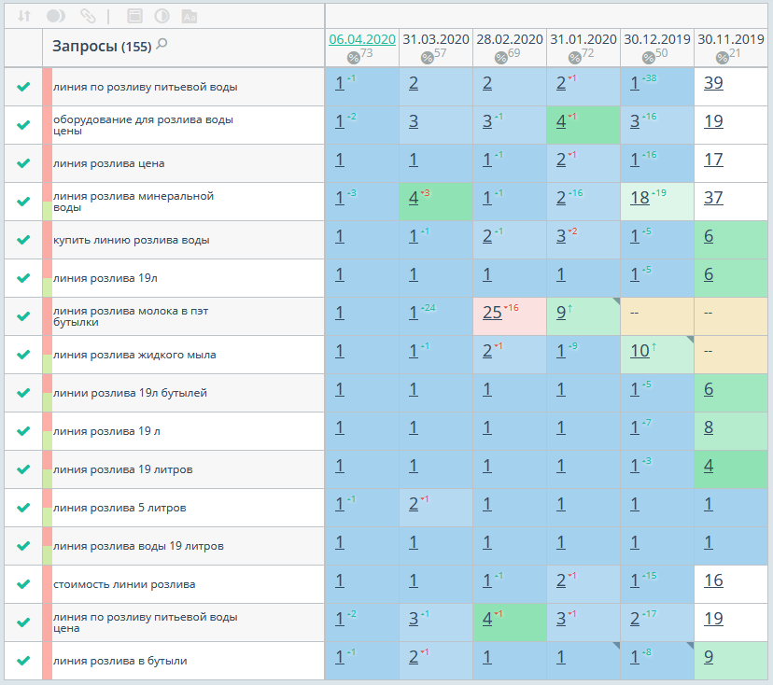The width and height of the screenshot is (773, 685).
Task: Click the window layout icon in toolbar
Action: tap(135, 16)
